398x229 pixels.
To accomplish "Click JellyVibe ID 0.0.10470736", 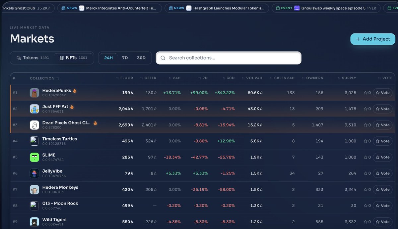I will point(54,176).
